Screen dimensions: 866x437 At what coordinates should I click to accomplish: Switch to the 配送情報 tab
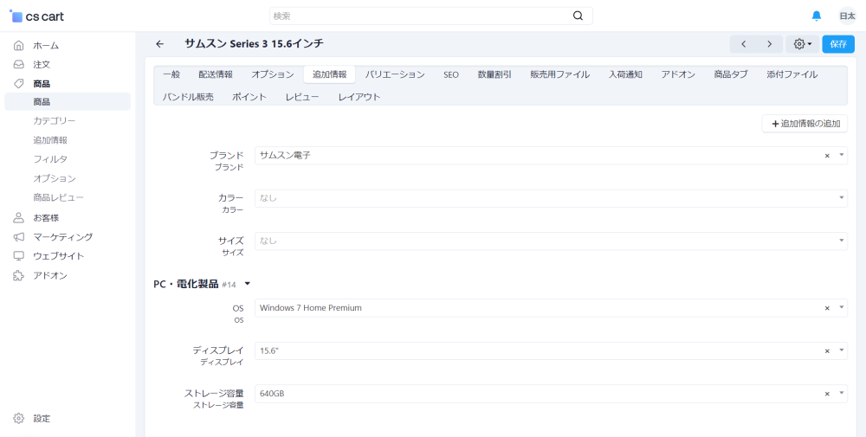coord(216,74)
